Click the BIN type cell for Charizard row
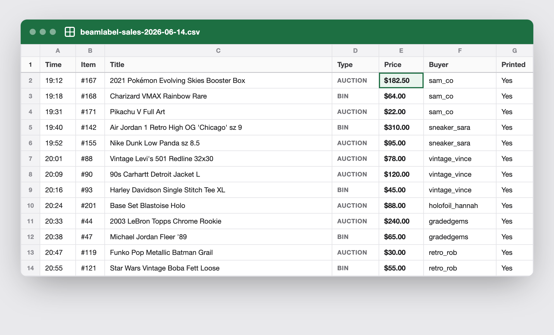The image size is (554, 335). point(355,96)
